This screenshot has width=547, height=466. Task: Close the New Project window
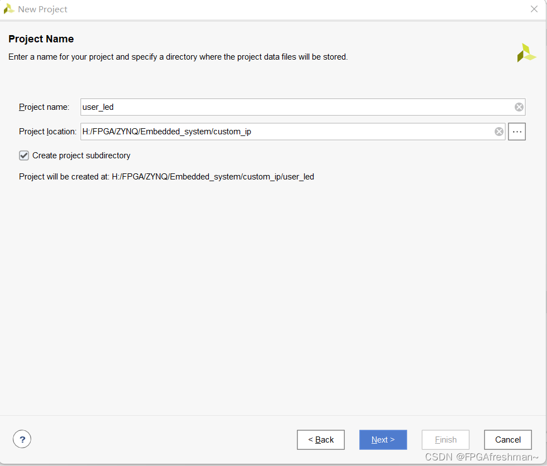[534, 9]
